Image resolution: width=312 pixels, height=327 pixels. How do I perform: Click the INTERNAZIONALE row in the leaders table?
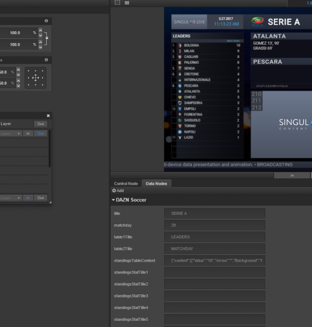(x=207, y=80)
